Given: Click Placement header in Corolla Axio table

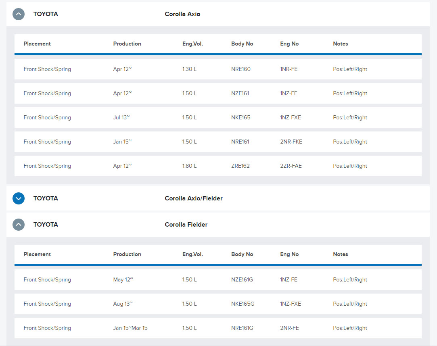Looking at the screenshot, I should coord(37,44).
